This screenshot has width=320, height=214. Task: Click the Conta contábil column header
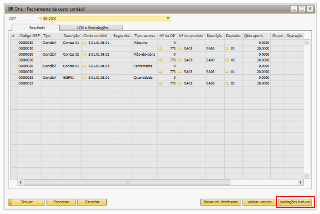tap(97, 36)
